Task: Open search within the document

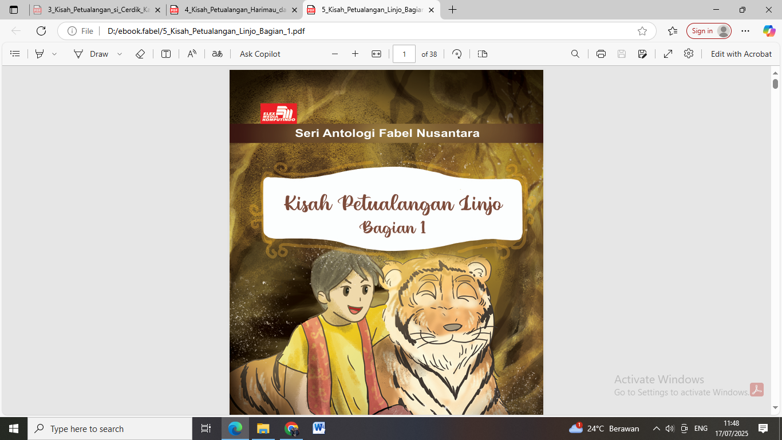Action: click(575, 53)
